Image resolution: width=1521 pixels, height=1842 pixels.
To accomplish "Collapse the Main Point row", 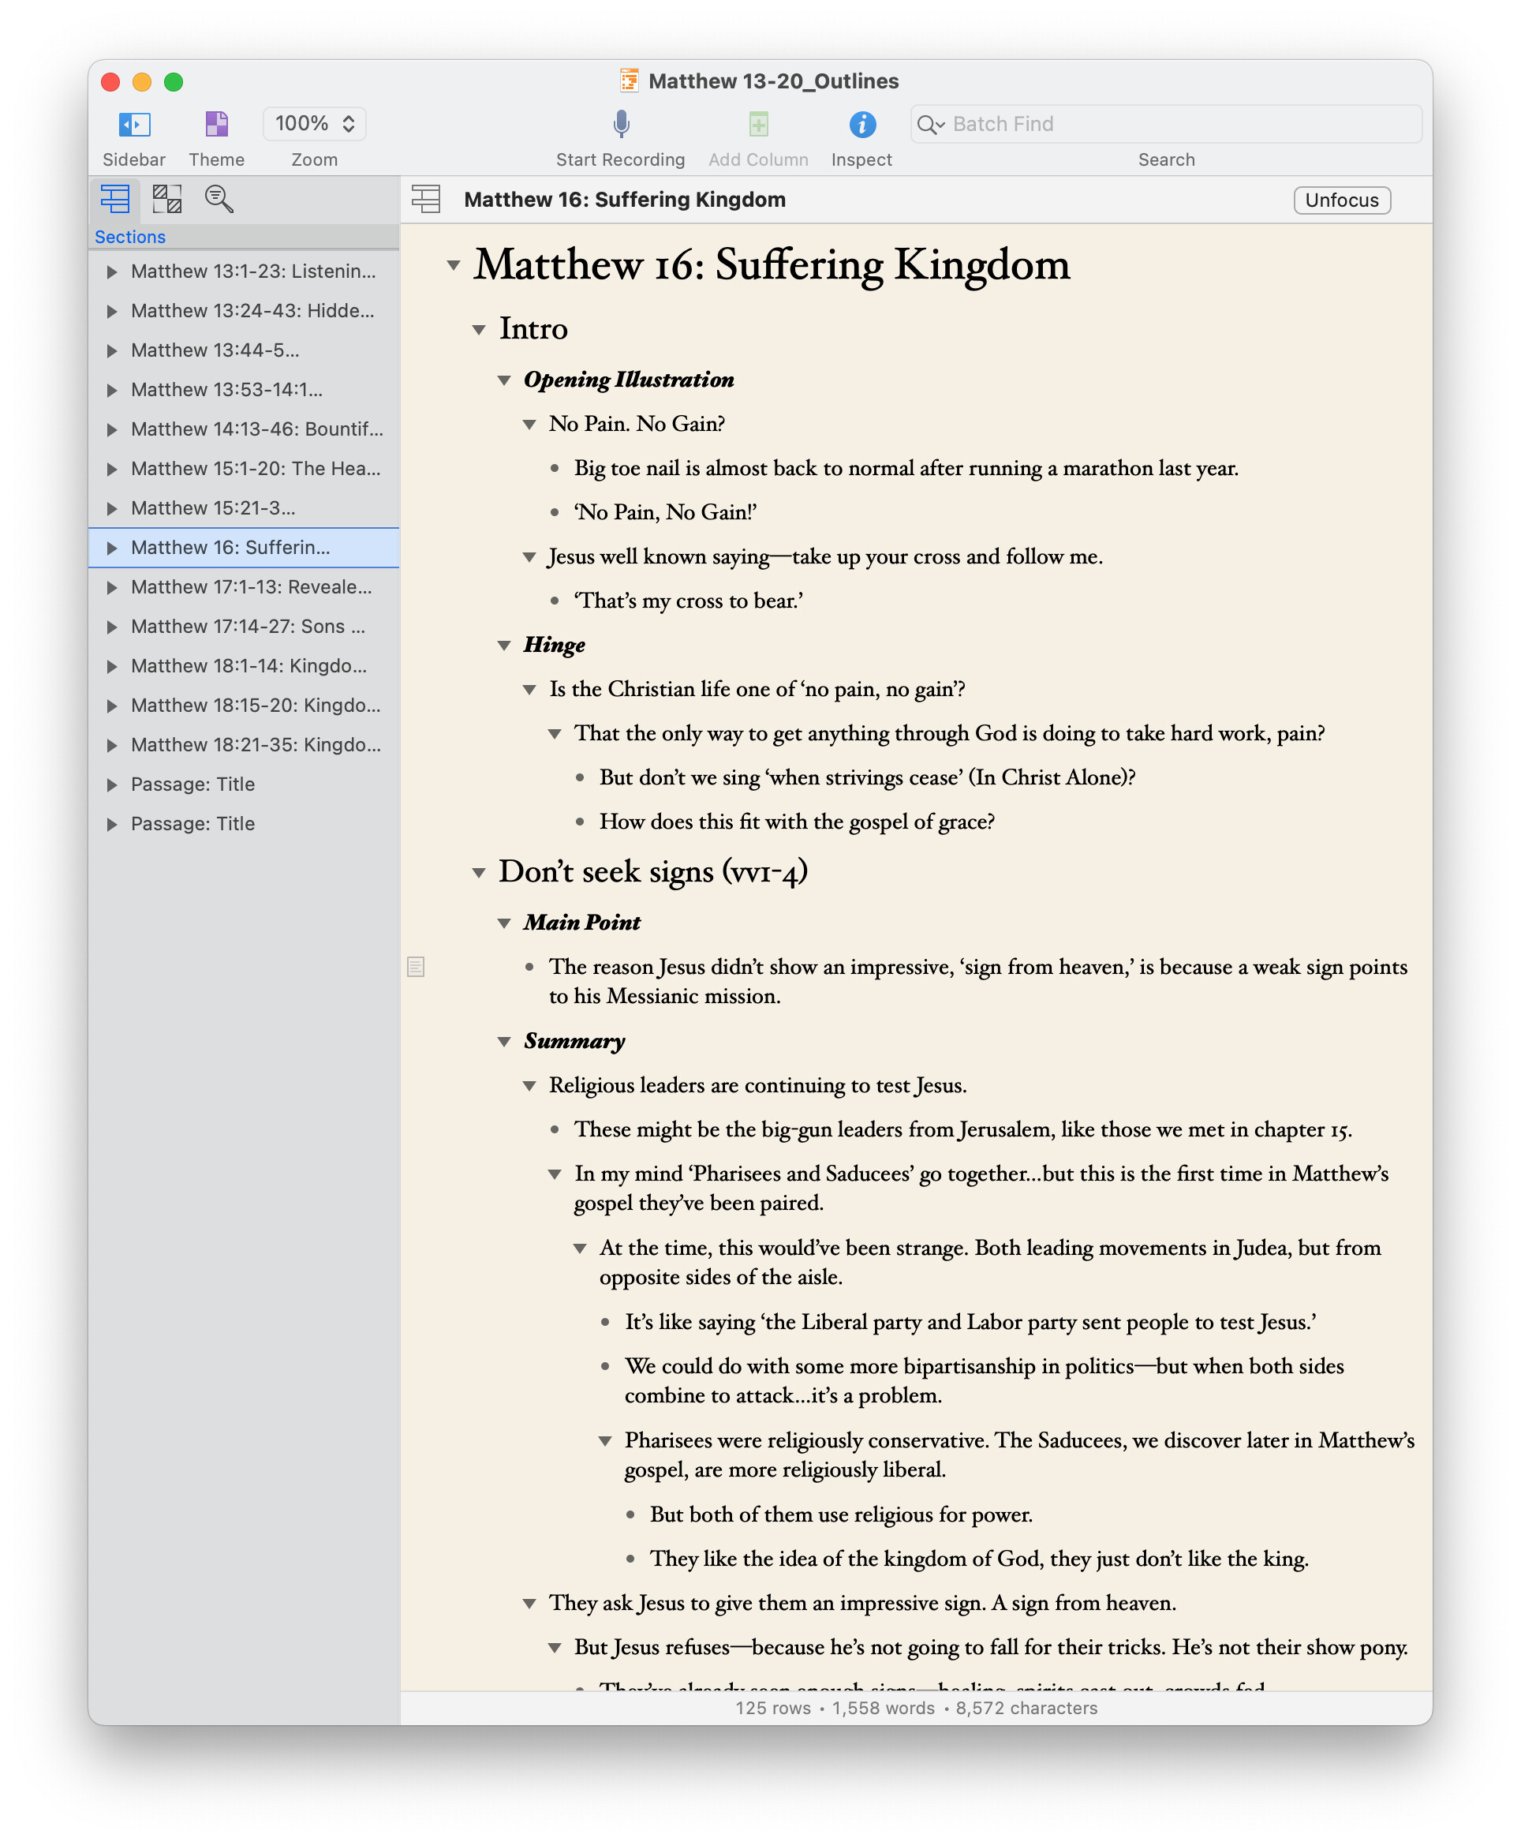I will point(504,923).
